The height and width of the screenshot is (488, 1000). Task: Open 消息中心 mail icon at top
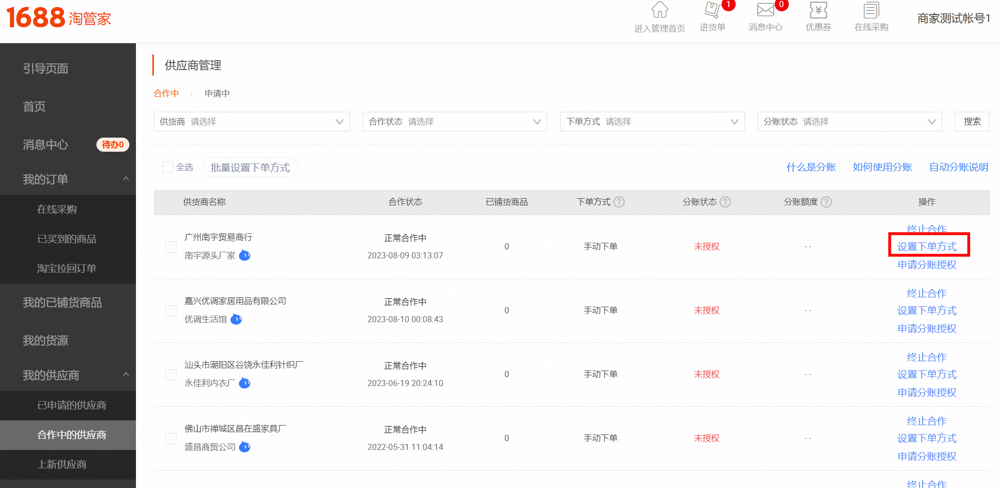click(765, 10)
